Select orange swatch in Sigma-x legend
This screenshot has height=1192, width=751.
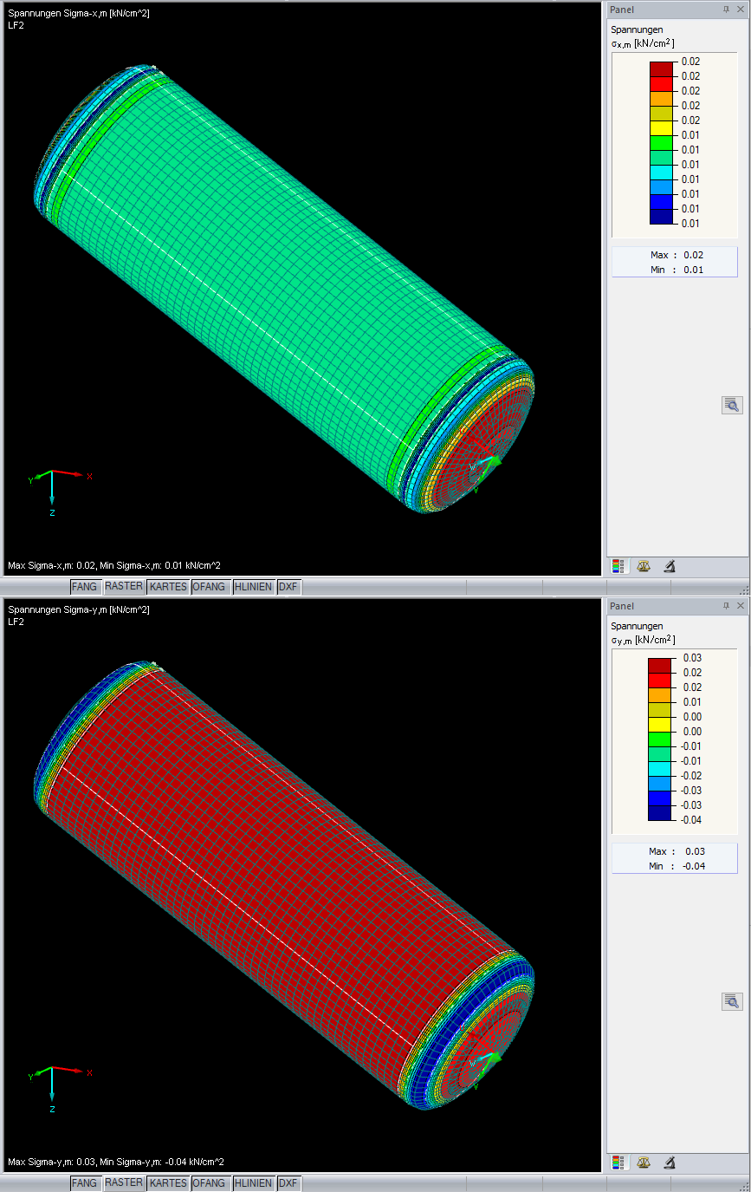(x=661, y=98)
